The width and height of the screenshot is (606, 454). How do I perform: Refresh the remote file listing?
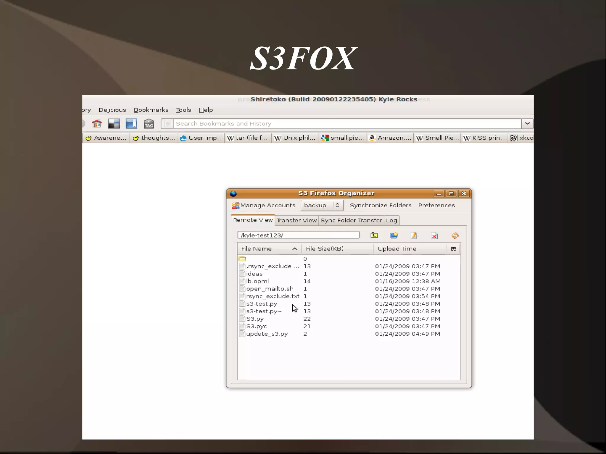(x=455, y=235)
